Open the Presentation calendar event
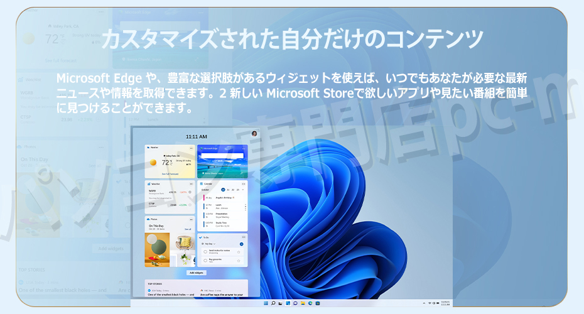This screenshot has height=314, width=584. [224, 215]
